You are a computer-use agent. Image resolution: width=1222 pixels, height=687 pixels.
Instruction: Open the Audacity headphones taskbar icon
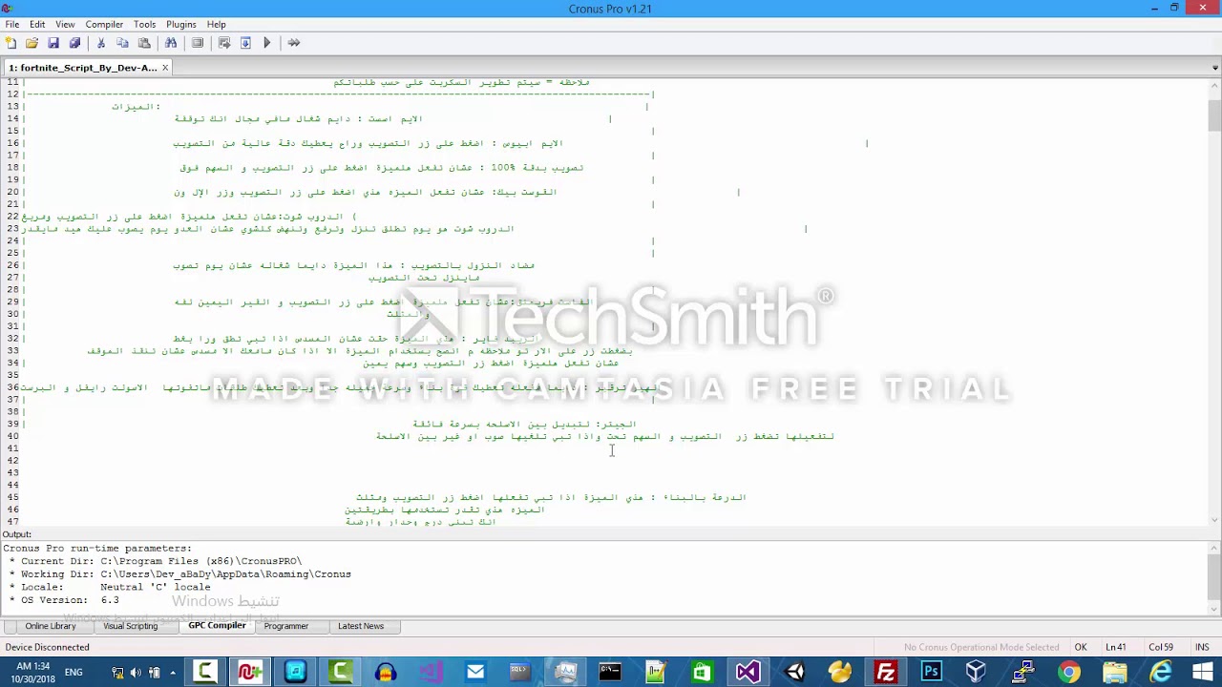(386, 672)
